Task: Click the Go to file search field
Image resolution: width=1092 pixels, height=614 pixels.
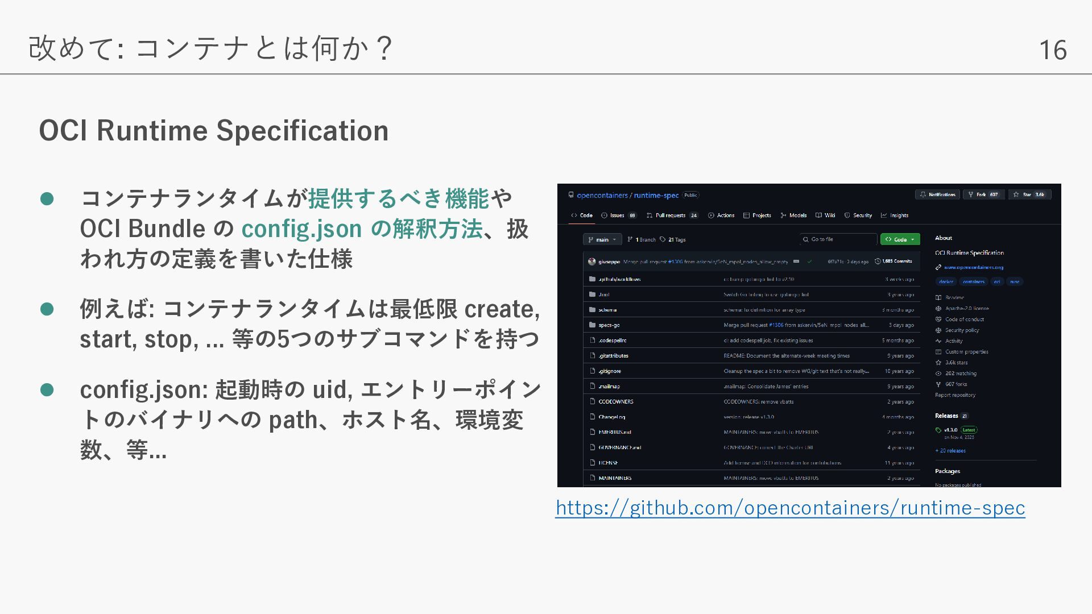Action: click(x=839, y=239)
